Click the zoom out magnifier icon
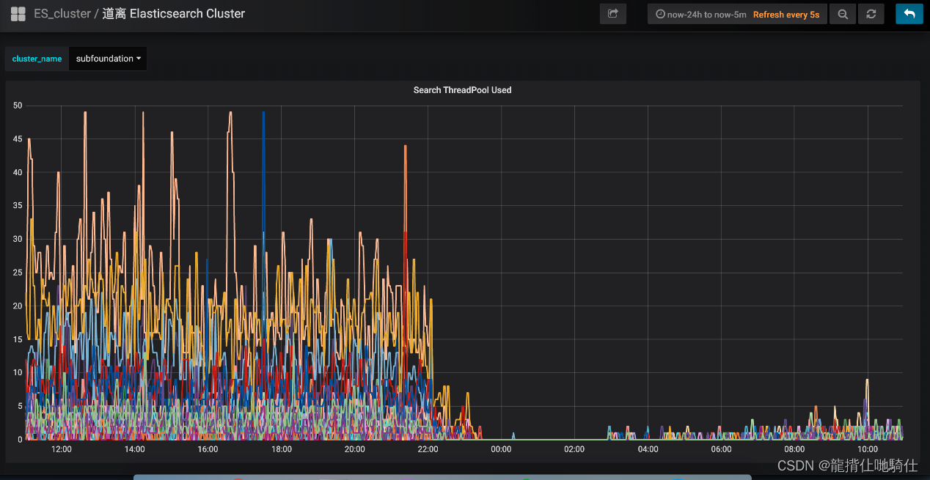The height and width of the screenshot is (480, 930). pos(842,14)
